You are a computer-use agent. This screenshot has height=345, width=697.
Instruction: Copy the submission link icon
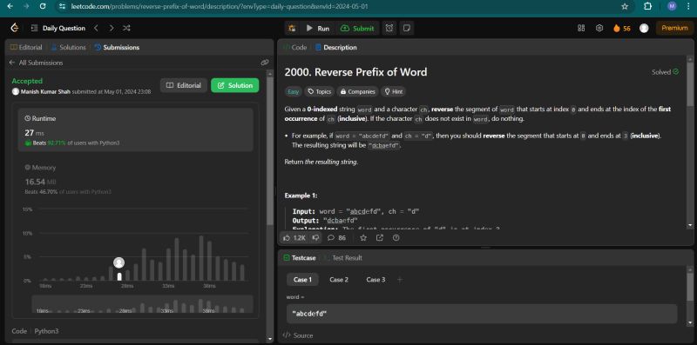click(x=265, y=63)
